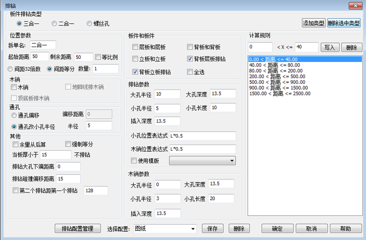Click the 删除选中类型 button

tap(344, 23)
